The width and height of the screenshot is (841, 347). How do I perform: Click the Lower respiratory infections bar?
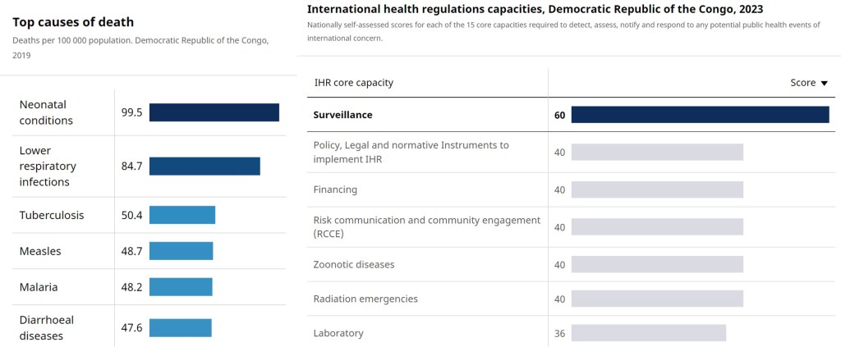pos(205,167)
